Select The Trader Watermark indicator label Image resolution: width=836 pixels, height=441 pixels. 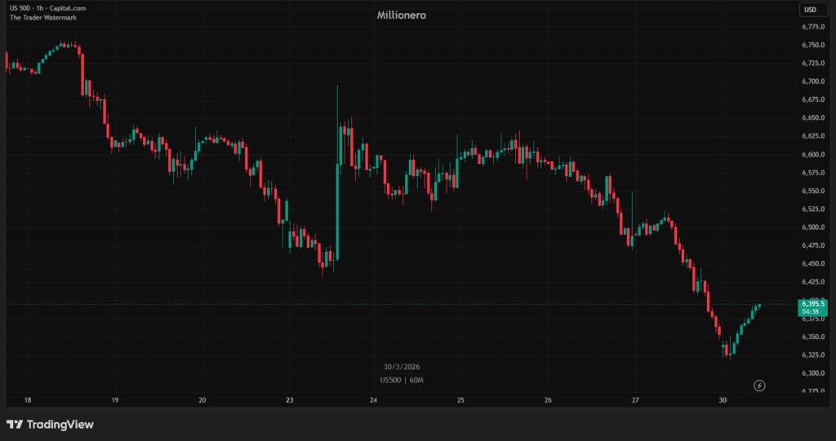pyautogui.click(x=42, y=18)
